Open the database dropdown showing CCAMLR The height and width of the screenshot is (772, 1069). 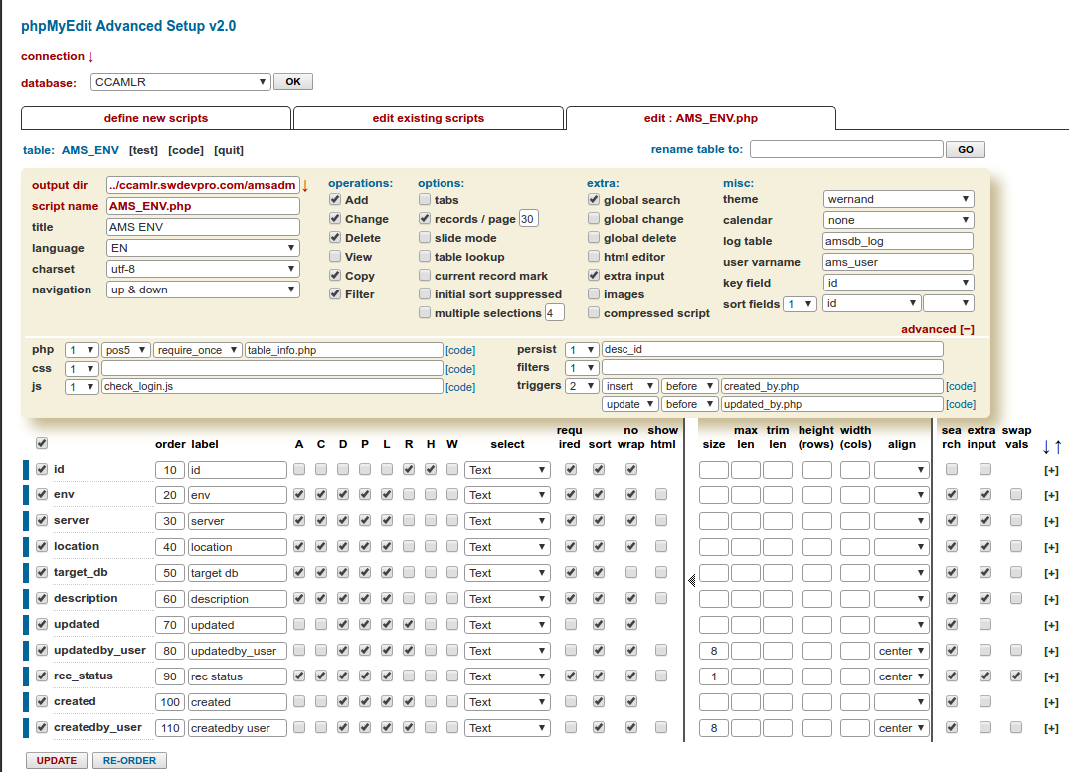tap(181, 82)
